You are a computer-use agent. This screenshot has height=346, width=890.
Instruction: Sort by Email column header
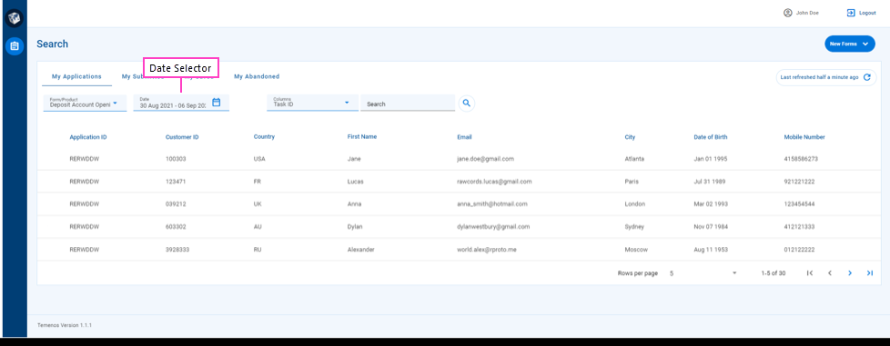(x=464, y=137)
